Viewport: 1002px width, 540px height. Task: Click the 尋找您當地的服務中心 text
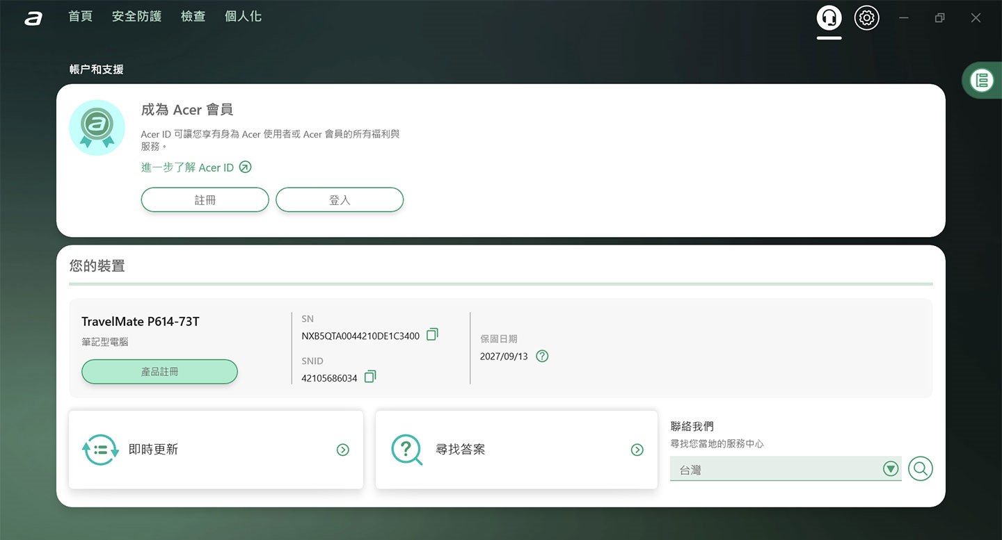717,443
